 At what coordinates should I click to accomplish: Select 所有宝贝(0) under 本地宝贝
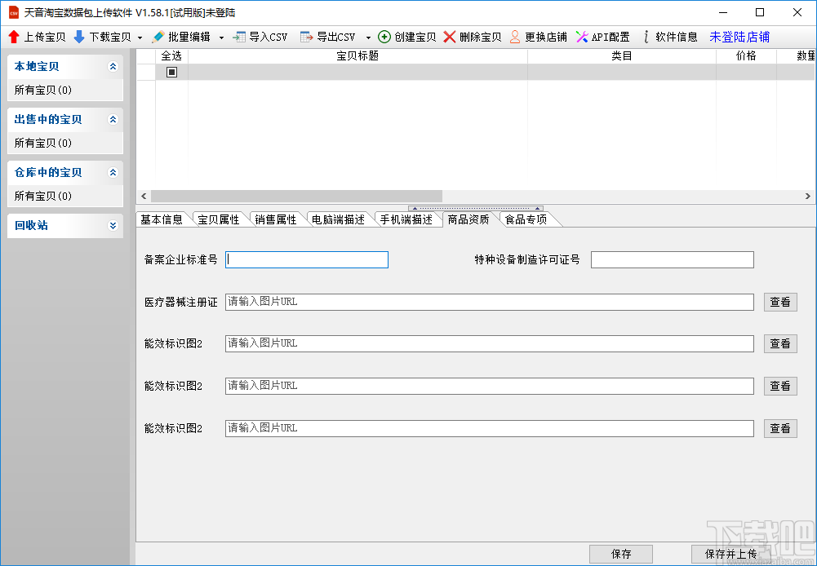[x=43, y=90]
